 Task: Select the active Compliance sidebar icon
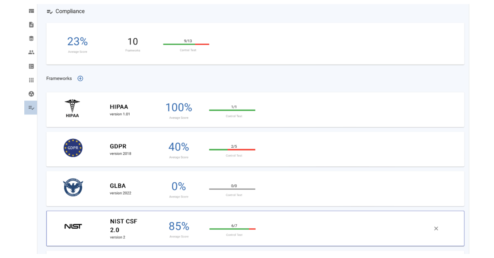(31, 108)
